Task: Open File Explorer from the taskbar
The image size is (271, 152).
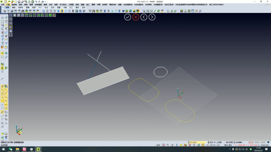Action: pos(17,149)
